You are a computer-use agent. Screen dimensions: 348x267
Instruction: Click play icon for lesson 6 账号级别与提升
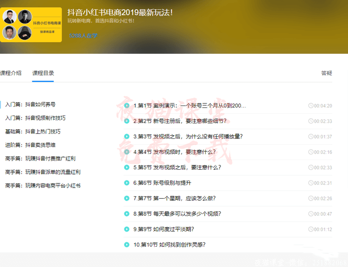pyautogui.click(x=127, y=183)
